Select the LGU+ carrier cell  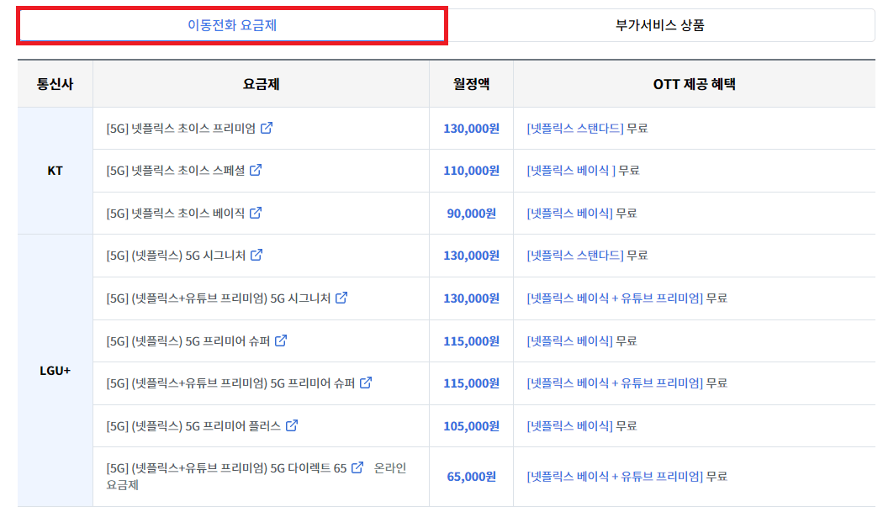pos(56,371)
